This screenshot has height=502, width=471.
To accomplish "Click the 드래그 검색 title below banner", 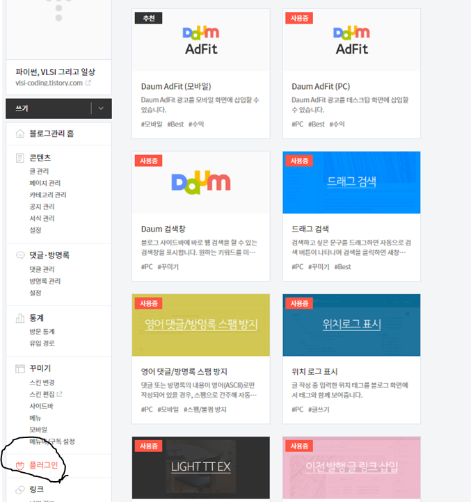I will pos(310,229).
